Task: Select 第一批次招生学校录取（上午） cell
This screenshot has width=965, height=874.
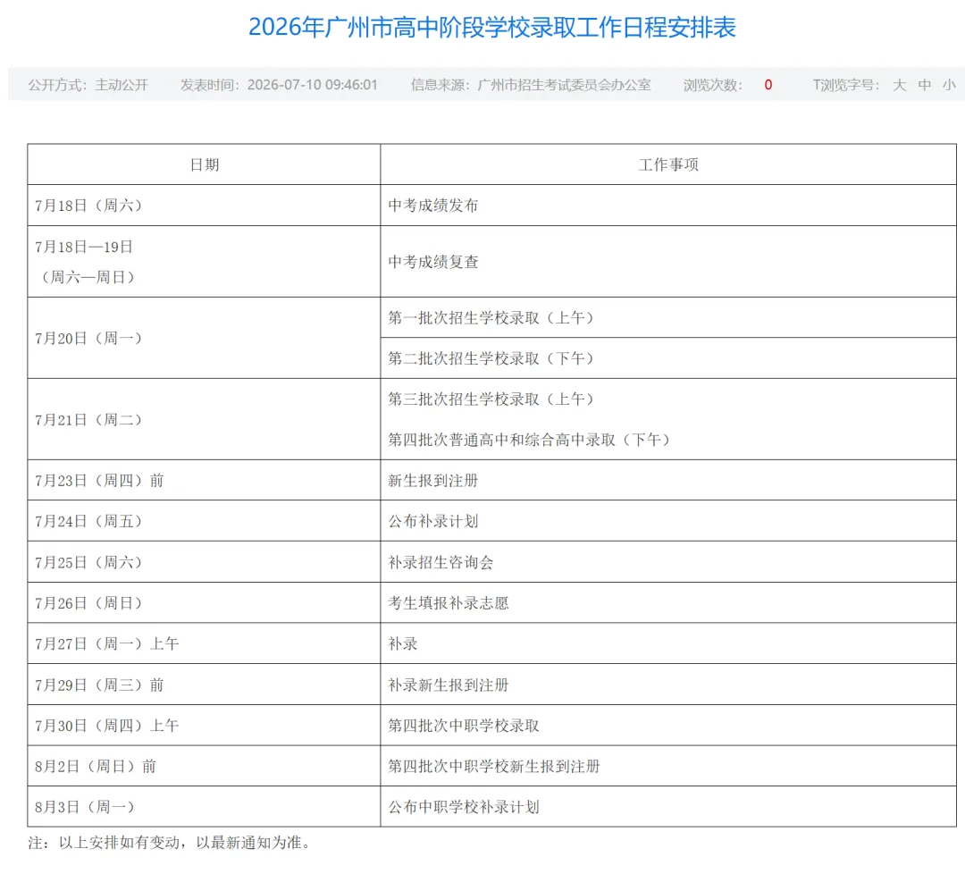Action: [668, 317]
